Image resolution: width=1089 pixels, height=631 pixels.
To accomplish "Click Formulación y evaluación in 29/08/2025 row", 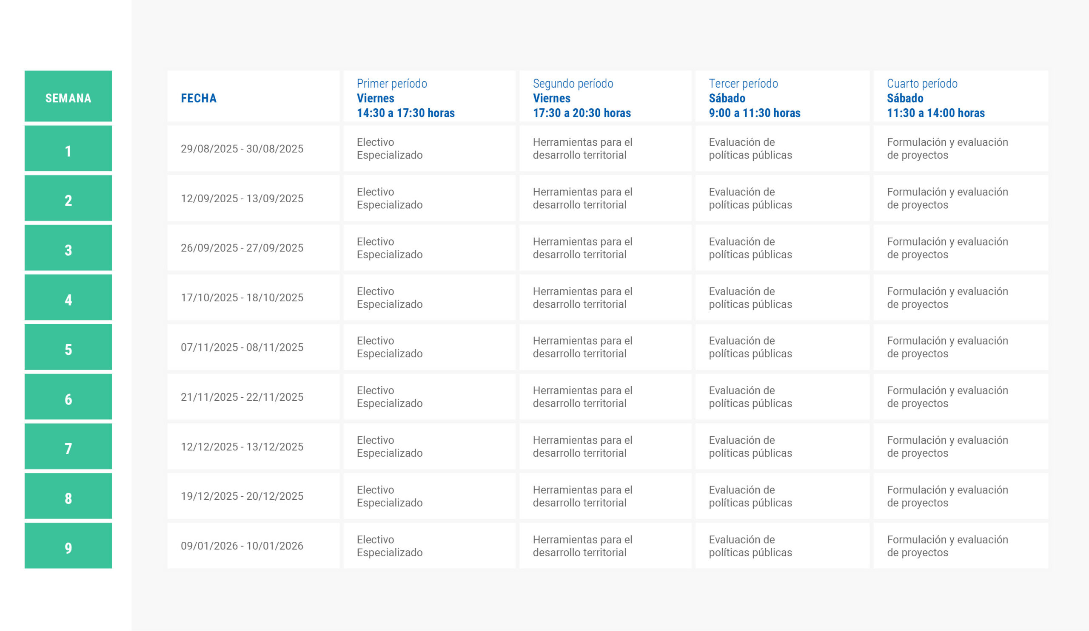I will (961, 148).
